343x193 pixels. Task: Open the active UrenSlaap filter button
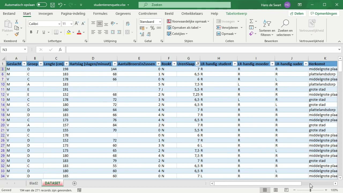coord(198,64)
